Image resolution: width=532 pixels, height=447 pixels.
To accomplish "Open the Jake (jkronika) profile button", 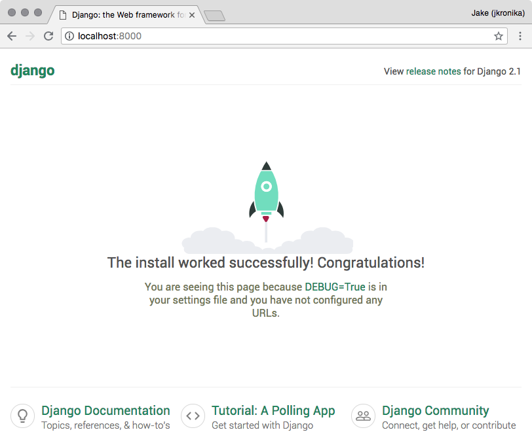I will [x=496, y=13].
